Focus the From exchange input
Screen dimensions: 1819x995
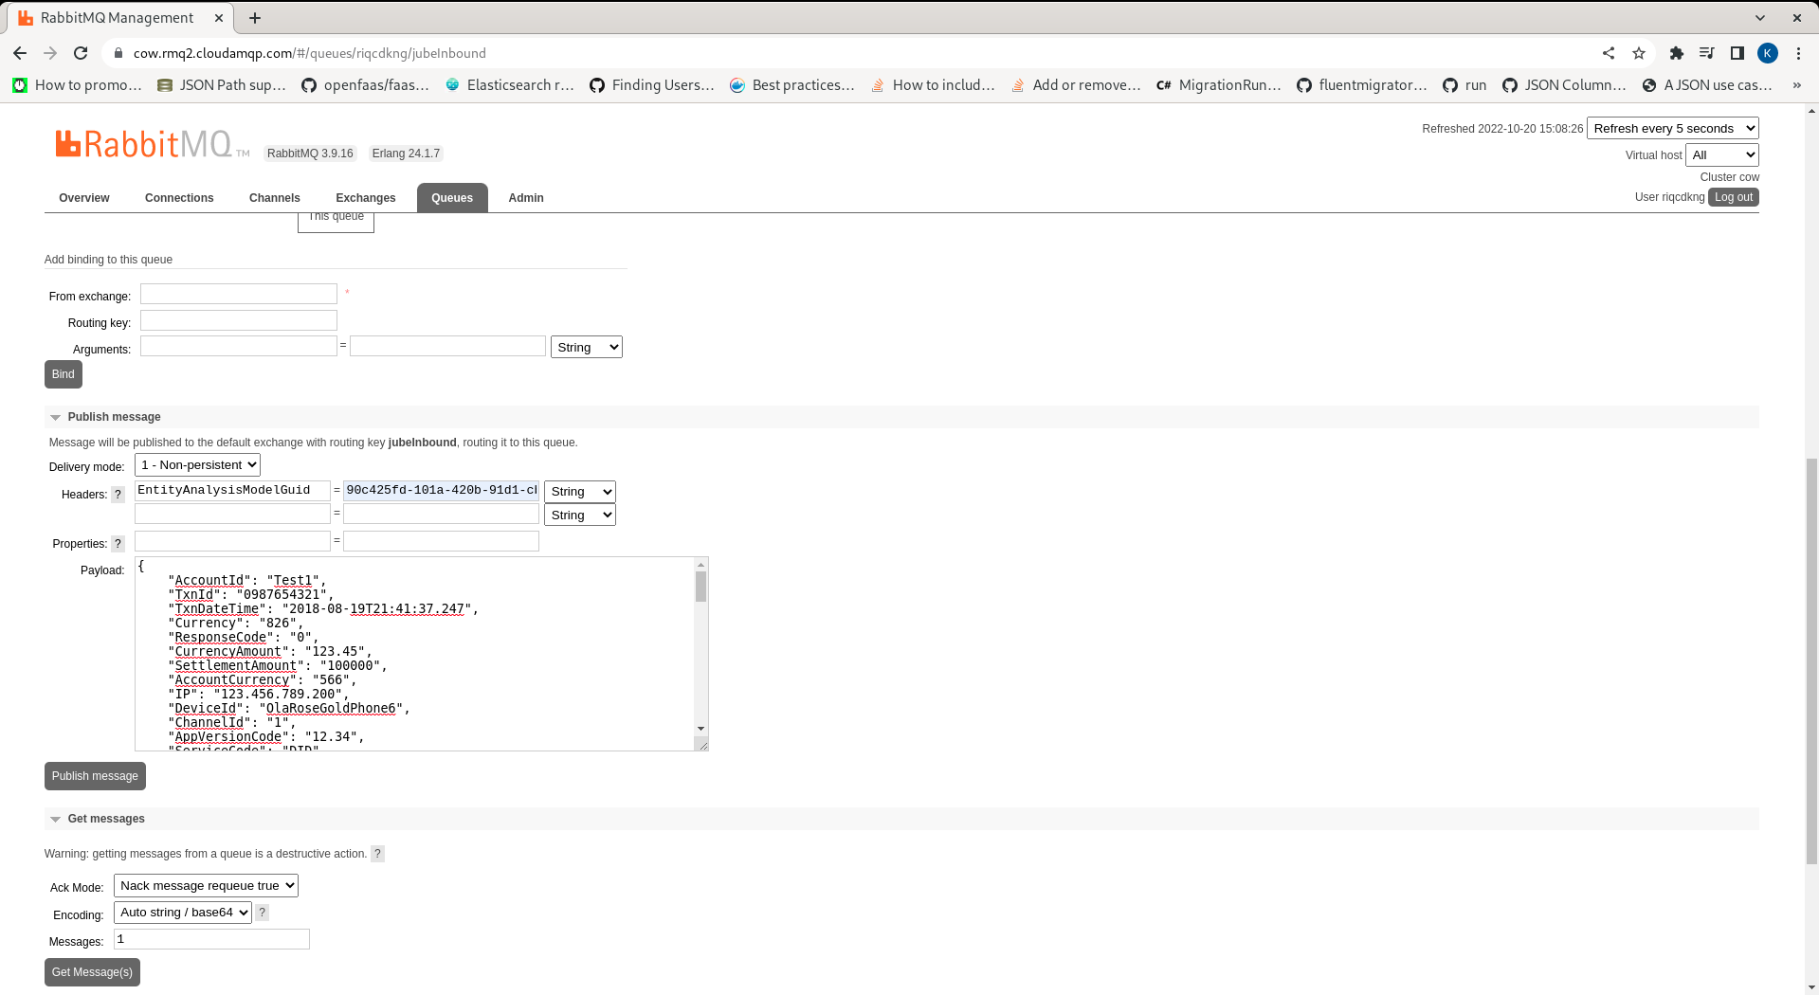pos(239,294)
